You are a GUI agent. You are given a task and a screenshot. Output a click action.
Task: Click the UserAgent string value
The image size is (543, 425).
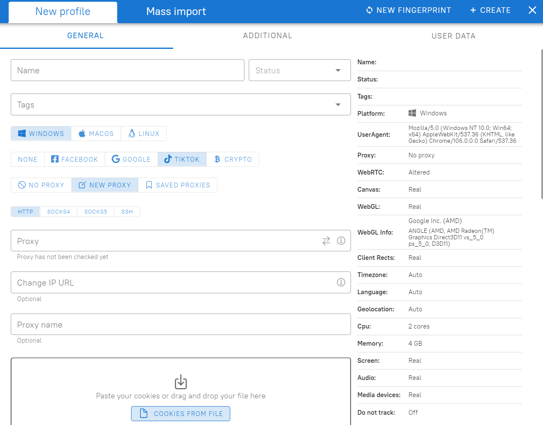tap(462, 134)
